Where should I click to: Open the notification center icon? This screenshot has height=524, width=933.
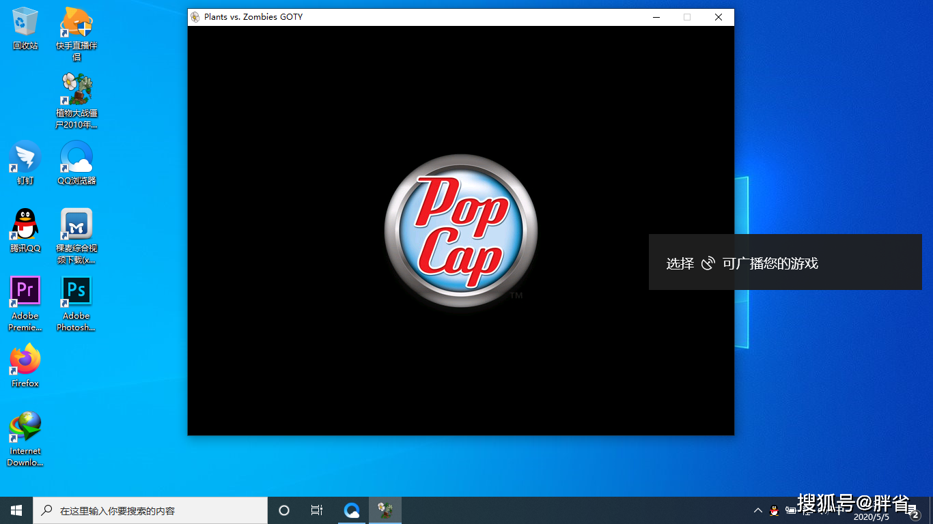click(x=915, y=513)
